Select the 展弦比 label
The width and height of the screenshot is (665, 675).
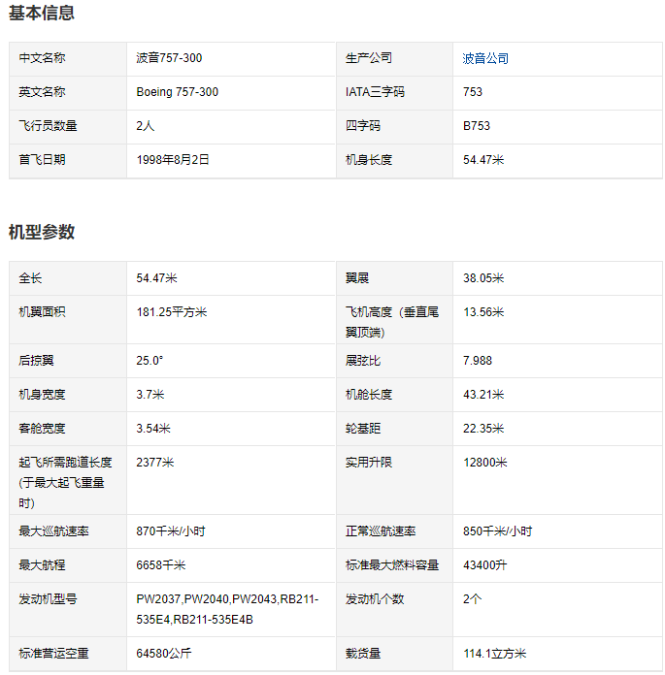pos(363,361)
